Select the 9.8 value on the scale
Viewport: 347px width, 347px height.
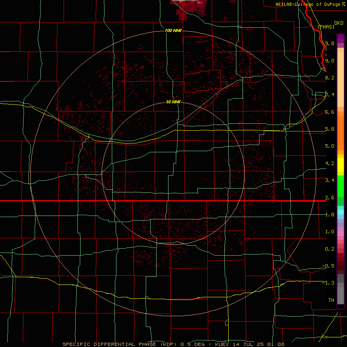coord(330,43)
